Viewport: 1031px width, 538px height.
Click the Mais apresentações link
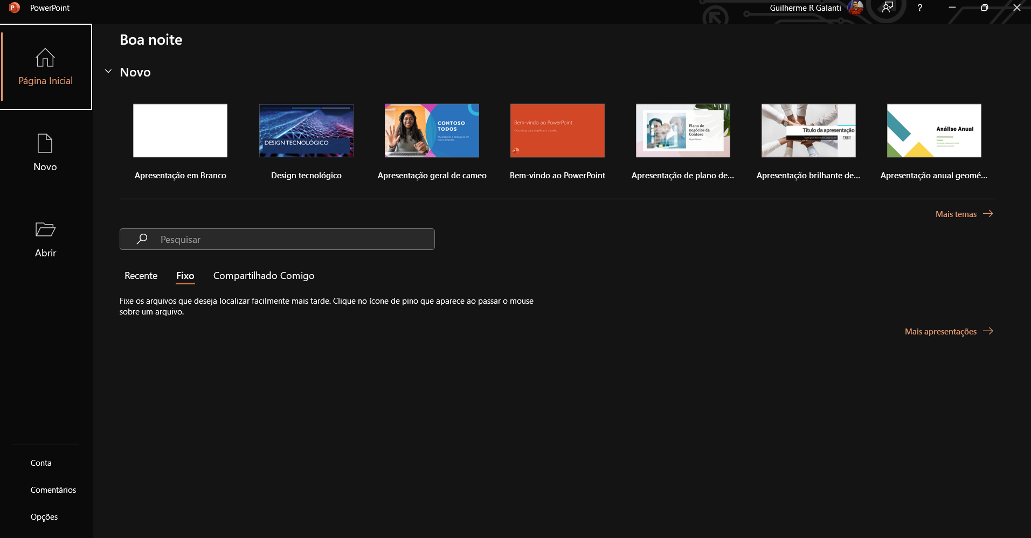(x=940, y=332)
